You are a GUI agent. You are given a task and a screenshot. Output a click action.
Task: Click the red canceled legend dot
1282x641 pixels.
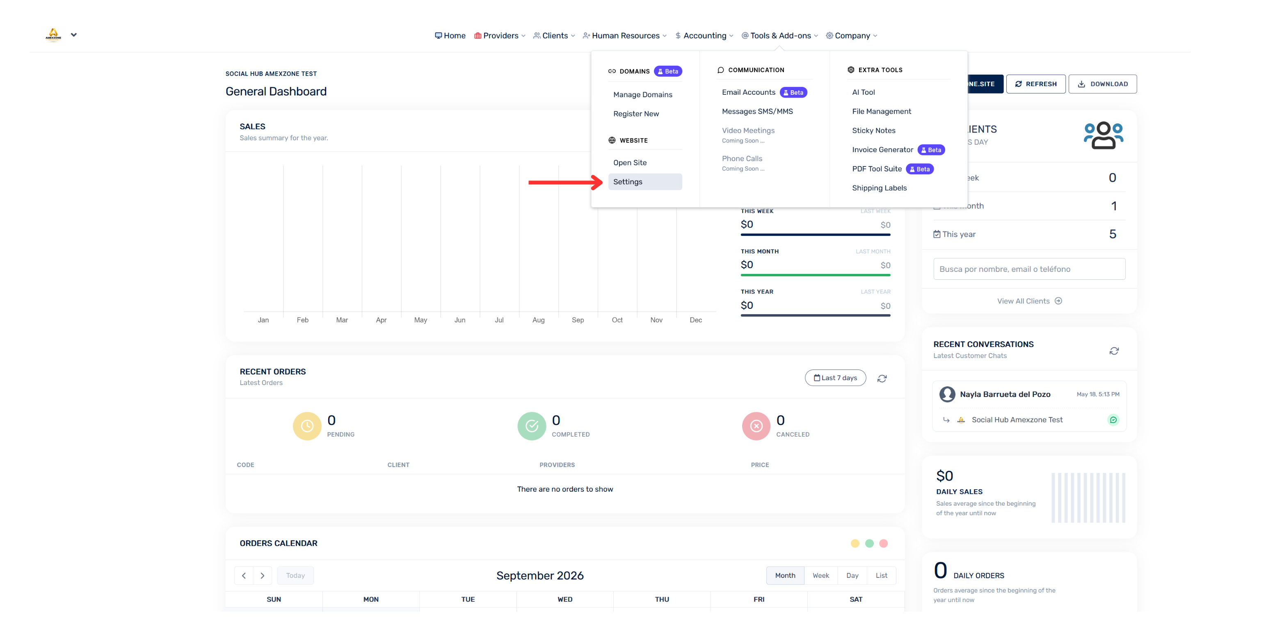(883, 543)
